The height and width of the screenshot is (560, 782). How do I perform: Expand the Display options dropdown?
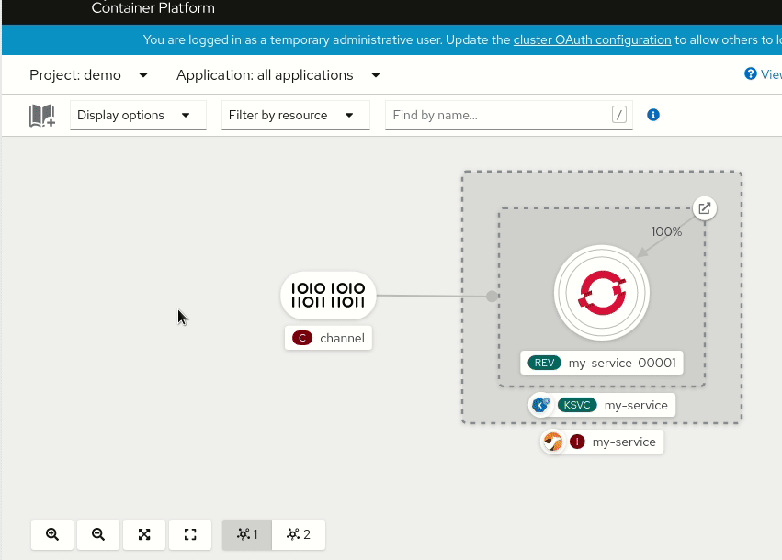pyautogui.click(x=138, y=115)
